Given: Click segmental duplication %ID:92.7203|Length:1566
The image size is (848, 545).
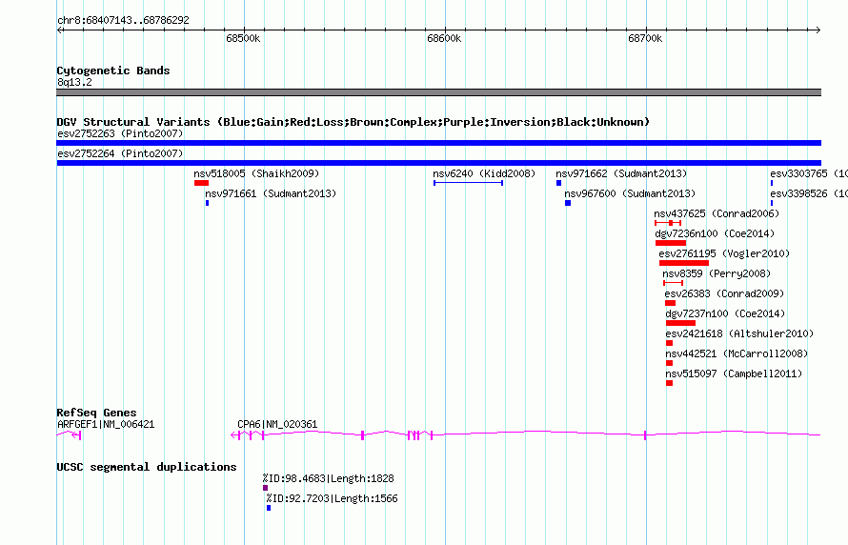Looking at the screenshot, I should (333, 498).
